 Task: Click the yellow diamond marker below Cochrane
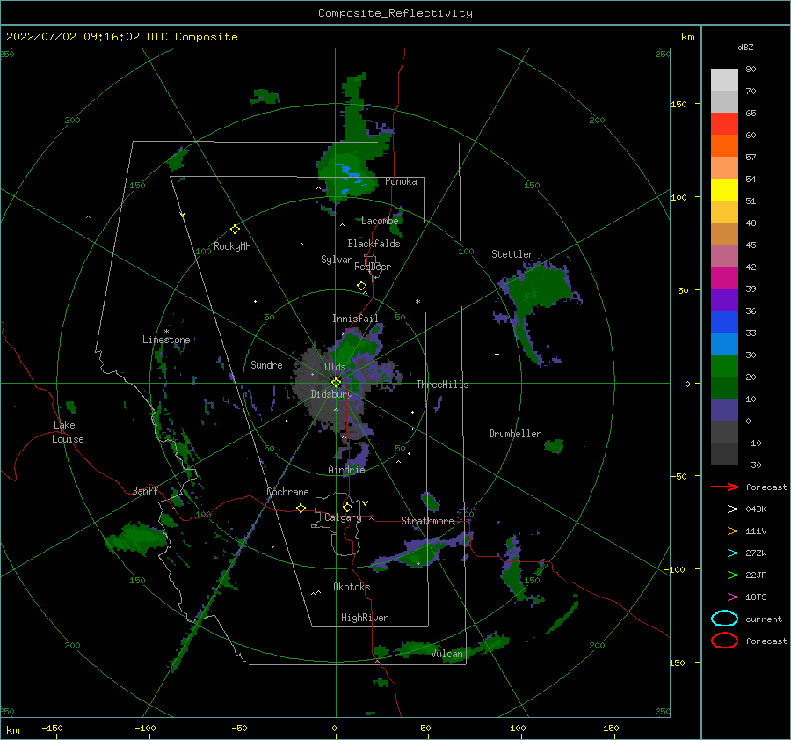coord(301,509)
